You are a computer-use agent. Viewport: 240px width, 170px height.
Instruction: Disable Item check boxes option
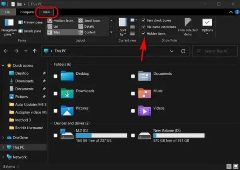click(x=143, y=20)
